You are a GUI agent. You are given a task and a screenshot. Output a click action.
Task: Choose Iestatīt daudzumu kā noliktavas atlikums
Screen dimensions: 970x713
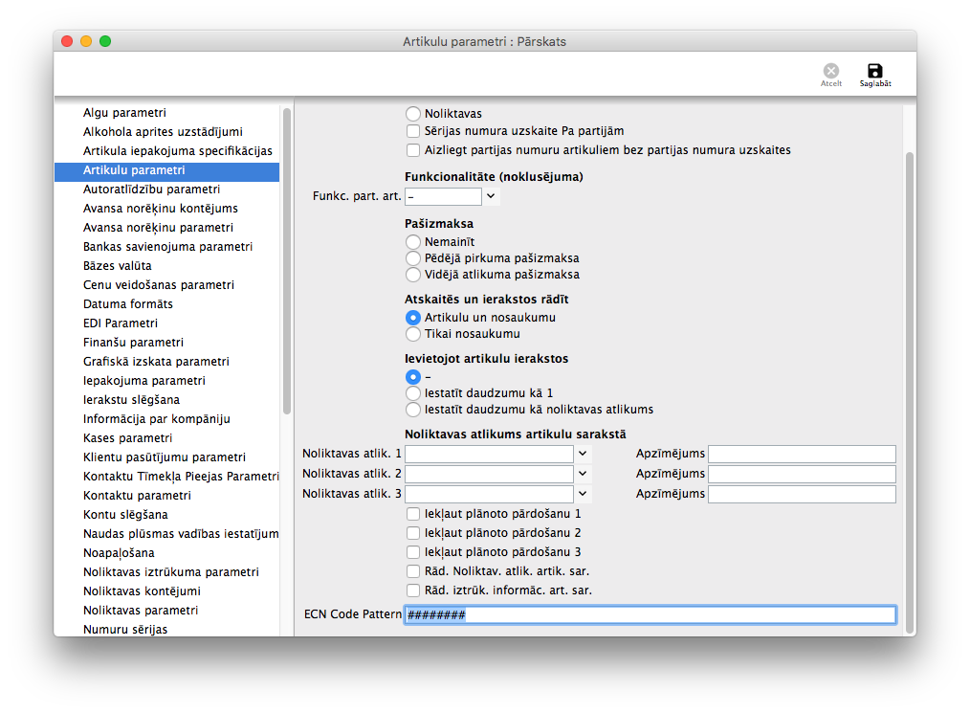pos(413,409)
